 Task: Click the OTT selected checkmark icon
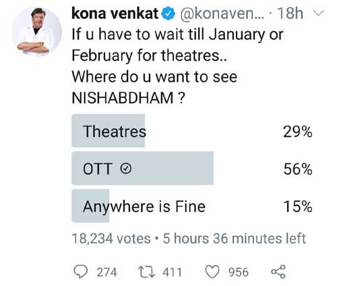126,169
